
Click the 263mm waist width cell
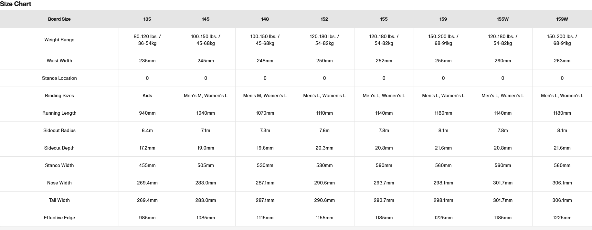(x=562, y=61)
